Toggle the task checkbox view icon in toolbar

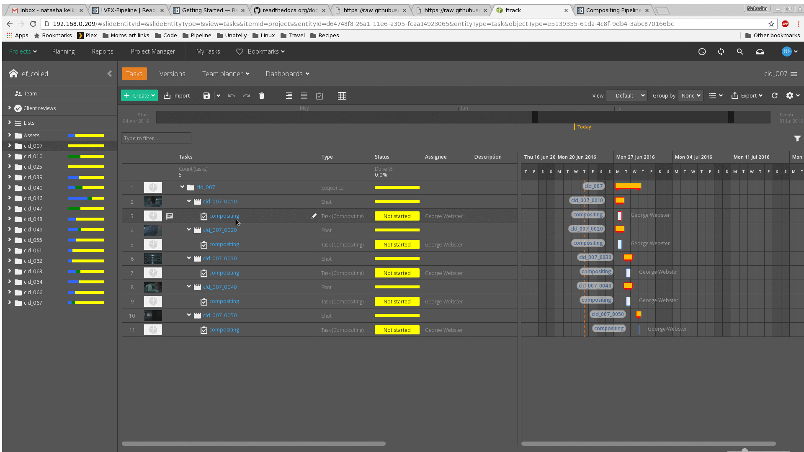[320, 96]
